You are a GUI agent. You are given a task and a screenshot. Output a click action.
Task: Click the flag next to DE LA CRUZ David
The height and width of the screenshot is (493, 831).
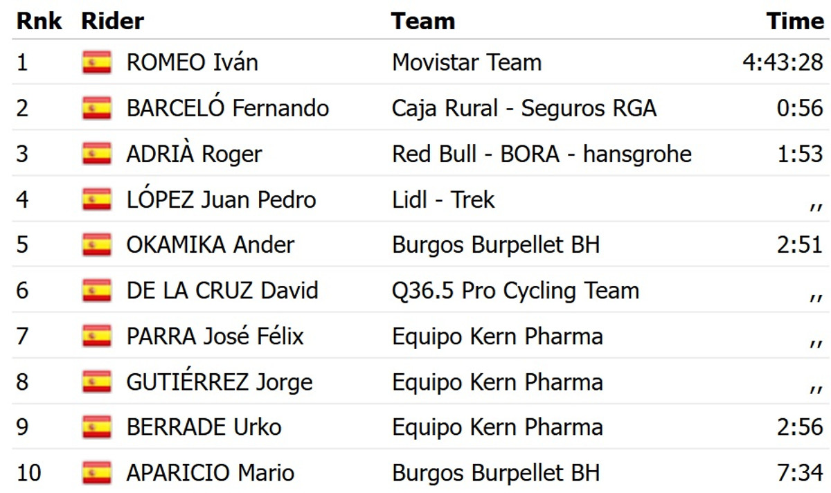[x=96, y=290]
